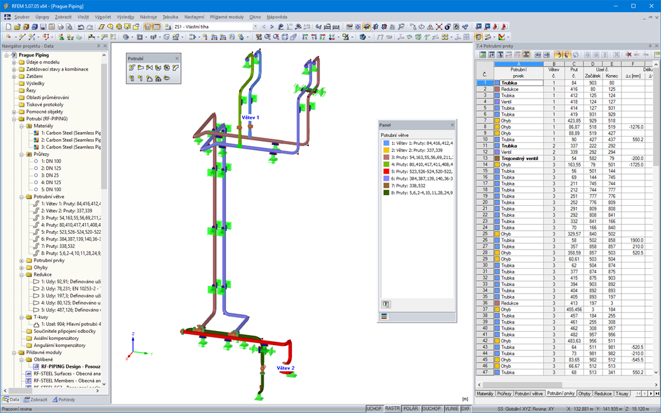Expand the Ohyby tree node

22,267
